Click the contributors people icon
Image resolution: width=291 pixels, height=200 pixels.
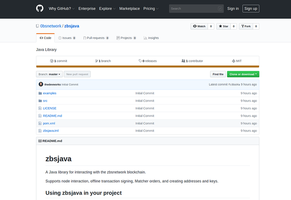coord(183,61)
